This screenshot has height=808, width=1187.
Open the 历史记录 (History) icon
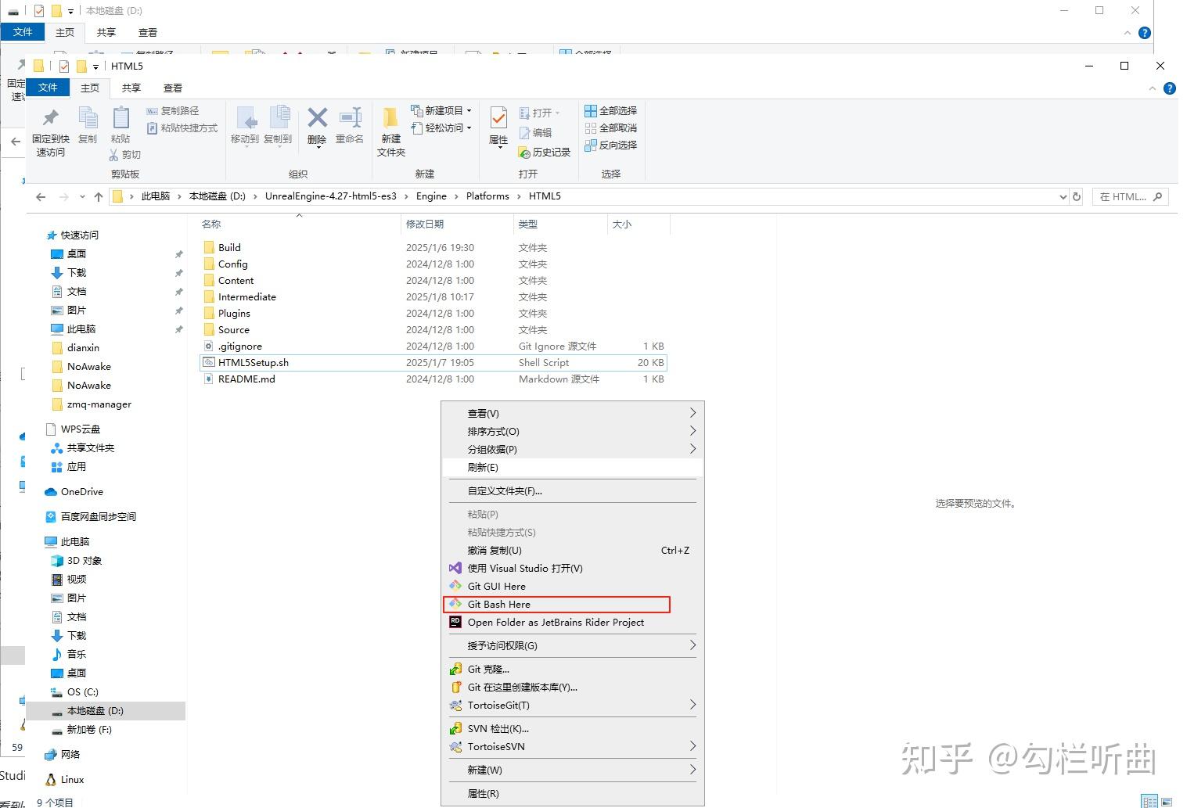click(x=545, y=153)
